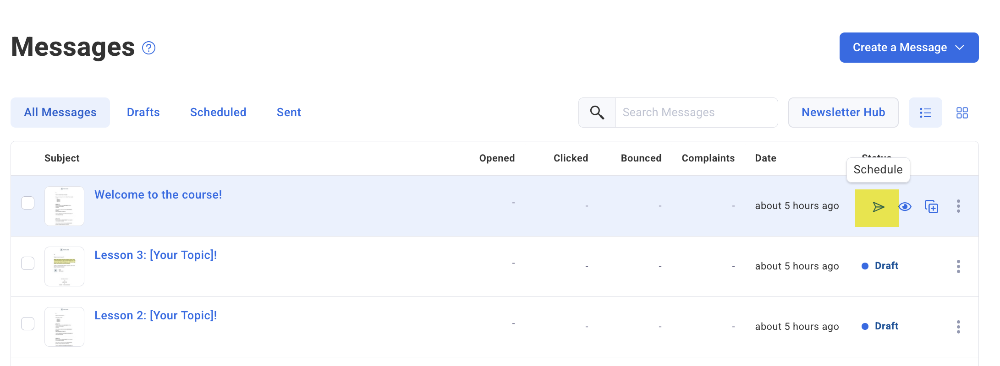The height and width of the screenshot is (366, 1000).
Task: Copy the Welcome to the course message
Action: pos(931,207)
